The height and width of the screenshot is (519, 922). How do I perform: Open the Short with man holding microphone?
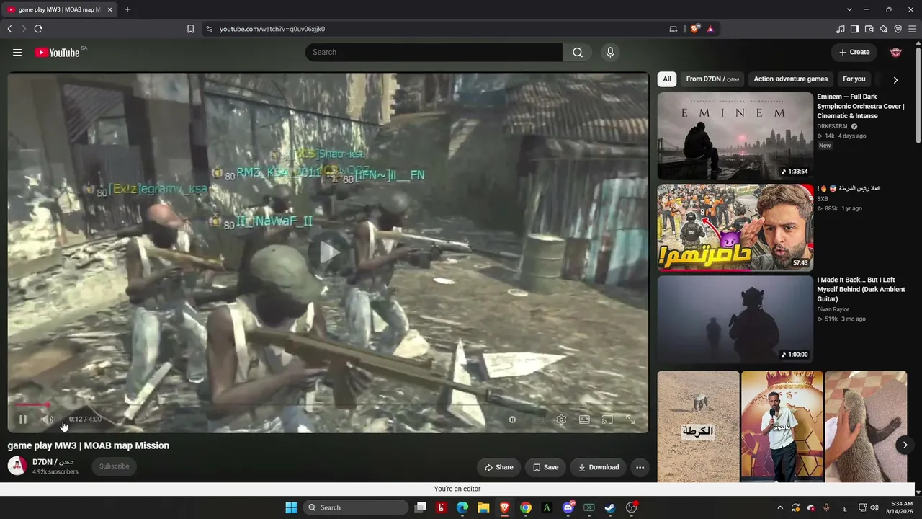tap(782, 426)
